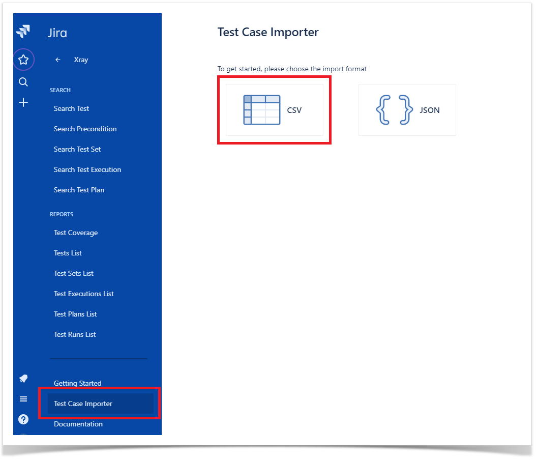Open the Documentation link
Image resolution: width=538 pixels, height=460 pixels.
pos(78,424)
